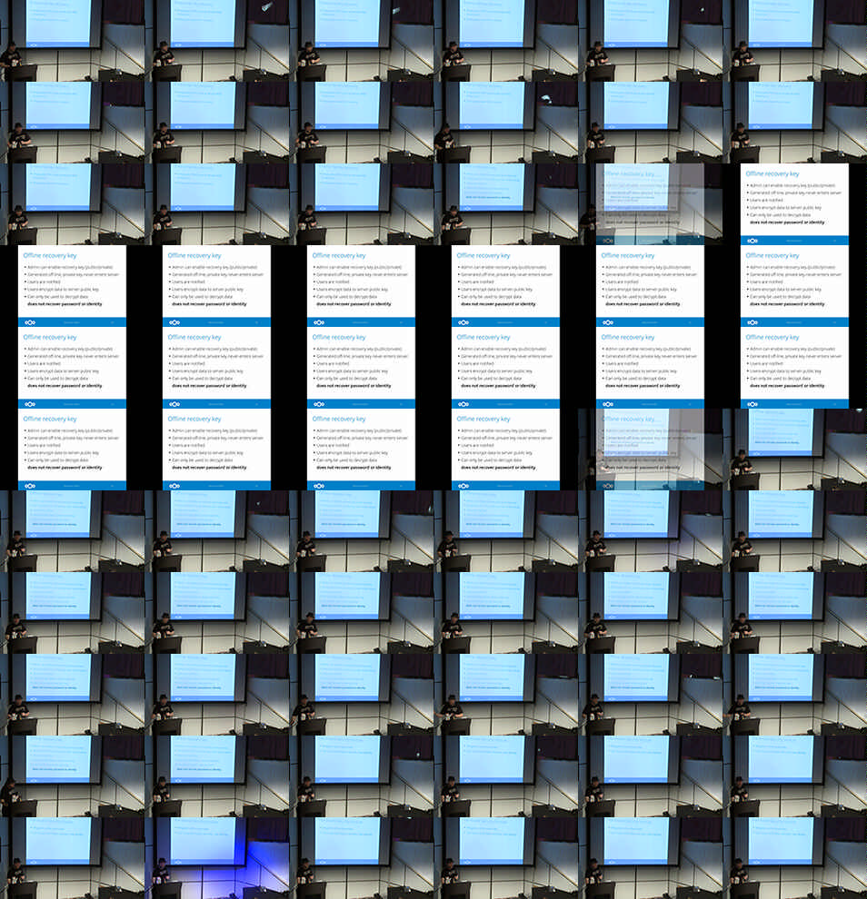This screenshot has height=899, width=867.
Task: Select the final thumbnail in the bottom-right corner
Action: [x=794, y=858]
